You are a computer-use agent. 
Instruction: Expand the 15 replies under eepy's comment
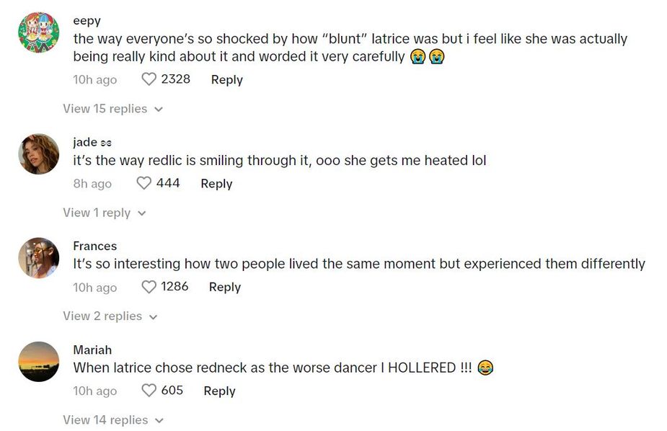point(105,108)
